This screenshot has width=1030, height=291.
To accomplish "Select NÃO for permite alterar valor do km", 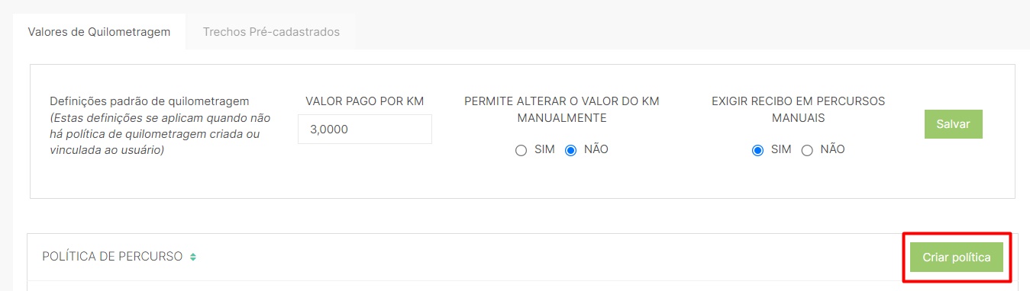I will click(x=570, y=150).
